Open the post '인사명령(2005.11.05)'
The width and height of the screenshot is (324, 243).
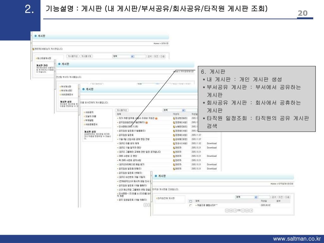tap(128, 127)
